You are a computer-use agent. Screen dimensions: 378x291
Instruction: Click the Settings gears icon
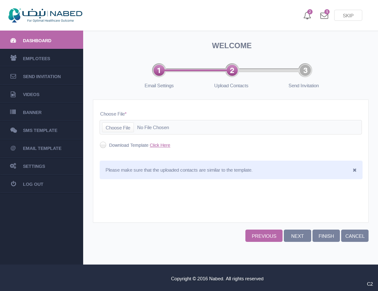coord(13,166)
